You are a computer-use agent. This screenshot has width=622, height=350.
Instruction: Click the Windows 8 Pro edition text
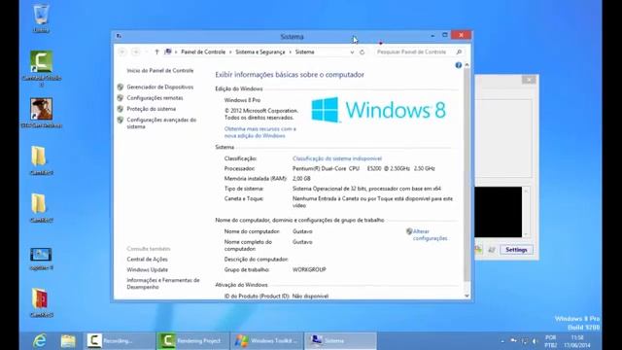[x=242, y=100]
